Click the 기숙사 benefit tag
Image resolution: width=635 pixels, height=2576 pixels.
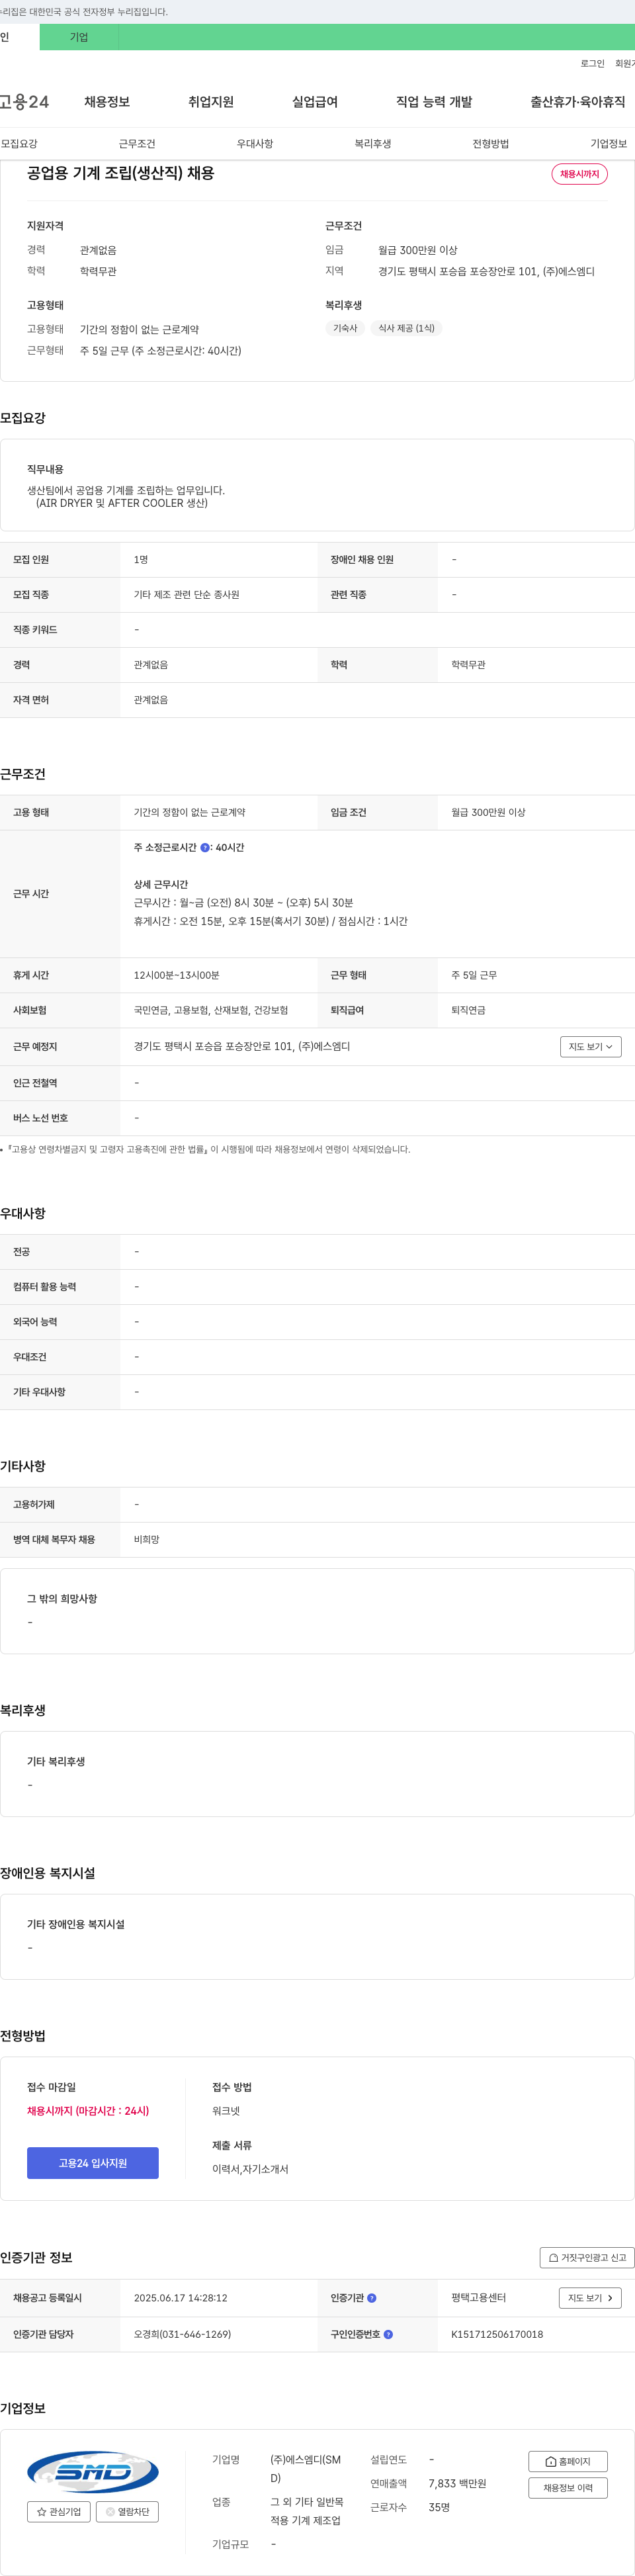click(x=345, y=328)
